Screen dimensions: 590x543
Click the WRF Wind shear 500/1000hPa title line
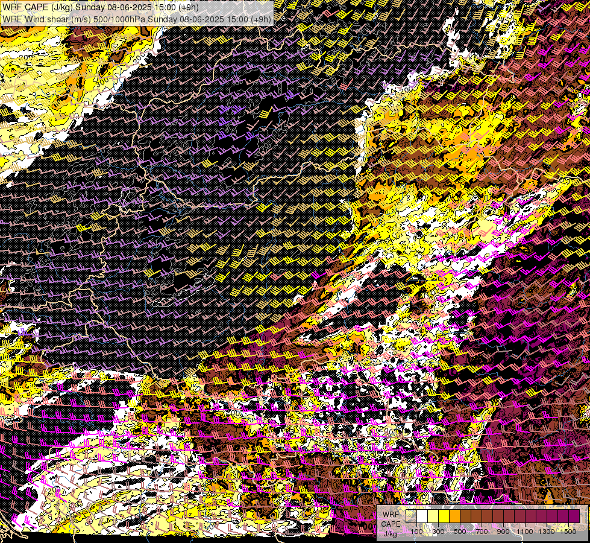point(136,19)
